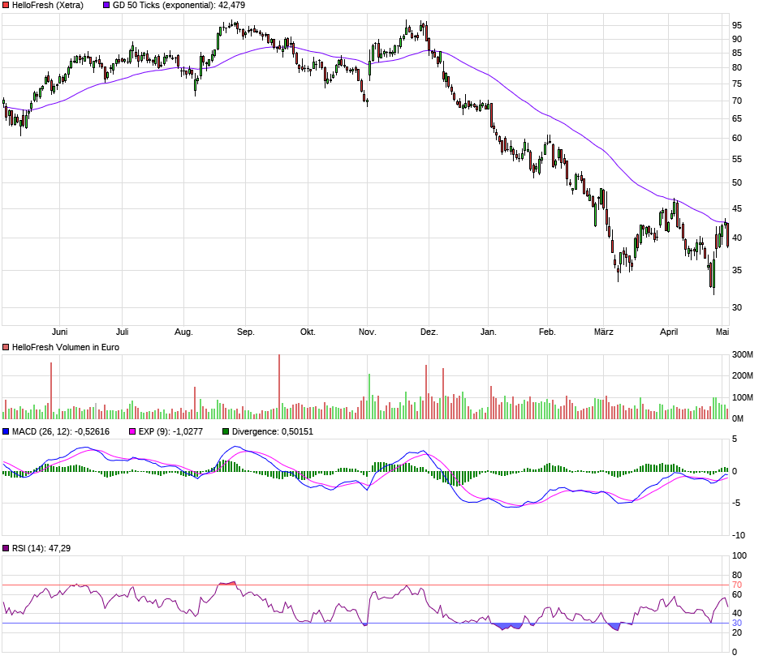This screenshot has width=763, height=660.
Task: Select 'GD 50 Ticks (exponential): 42,479' label
Action: tap(179, 6)
